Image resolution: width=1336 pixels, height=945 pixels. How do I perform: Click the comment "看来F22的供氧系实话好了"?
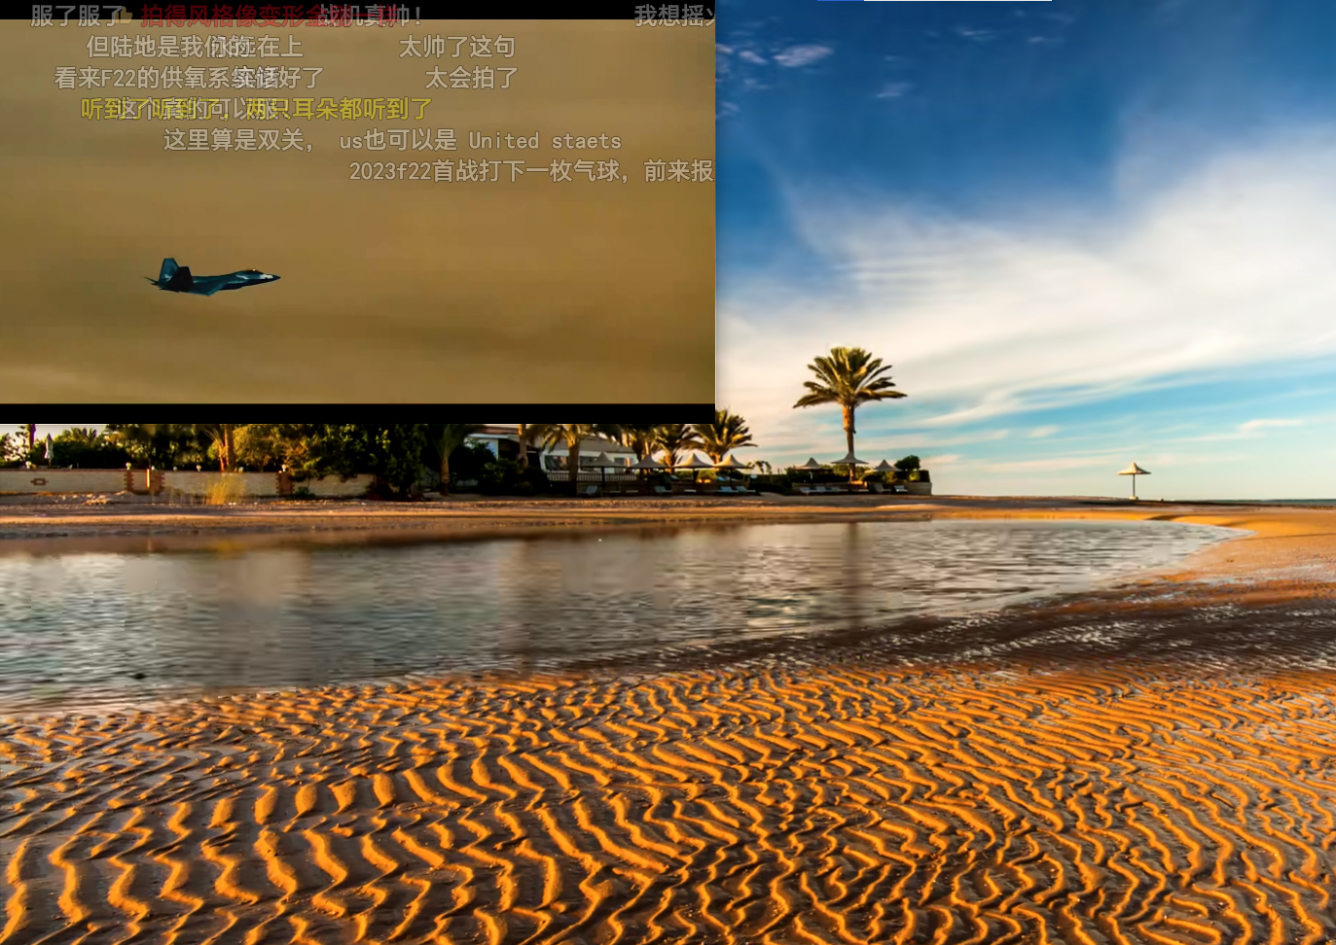187,79
